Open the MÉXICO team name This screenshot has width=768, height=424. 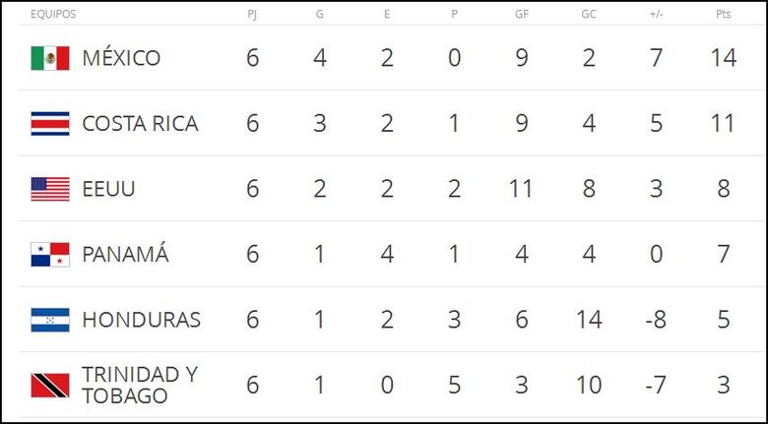tap(121, 59)
